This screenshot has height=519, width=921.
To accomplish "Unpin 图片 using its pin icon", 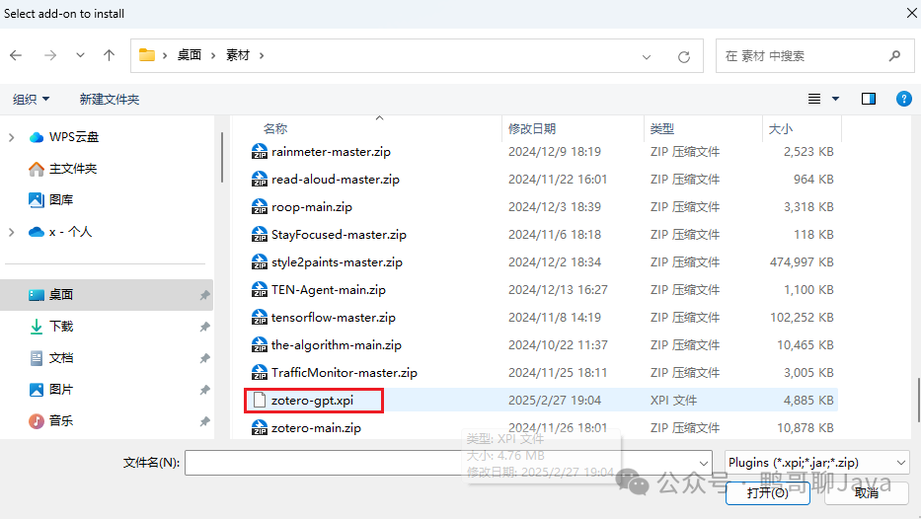I will coord(204,390).
